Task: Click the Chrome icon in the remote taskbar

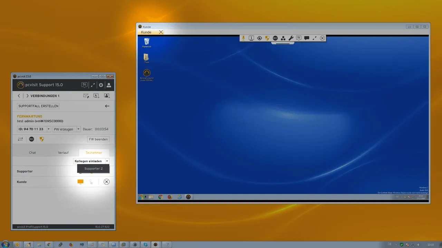Action: [161, 197]
